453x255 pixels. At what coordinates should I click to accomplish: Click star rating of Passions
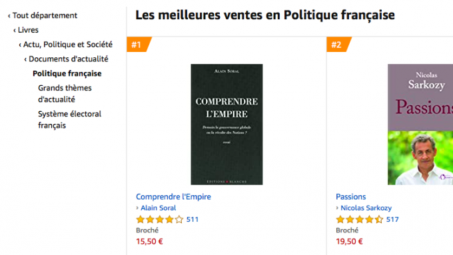(x=360, y=220)
